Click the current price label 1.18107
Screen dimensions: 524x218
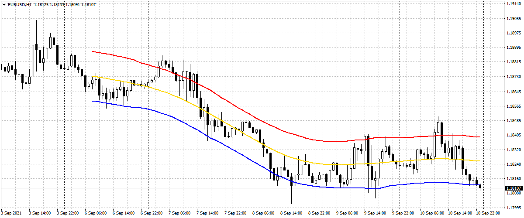[x=514, y=188]
